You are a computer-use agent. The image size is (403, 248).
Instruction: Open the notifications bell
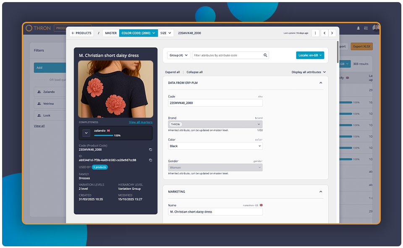[358, 28]
